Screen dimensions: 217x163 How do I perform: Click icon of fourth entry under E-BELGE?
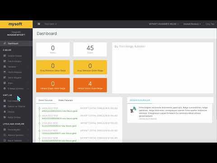[5, 72]
